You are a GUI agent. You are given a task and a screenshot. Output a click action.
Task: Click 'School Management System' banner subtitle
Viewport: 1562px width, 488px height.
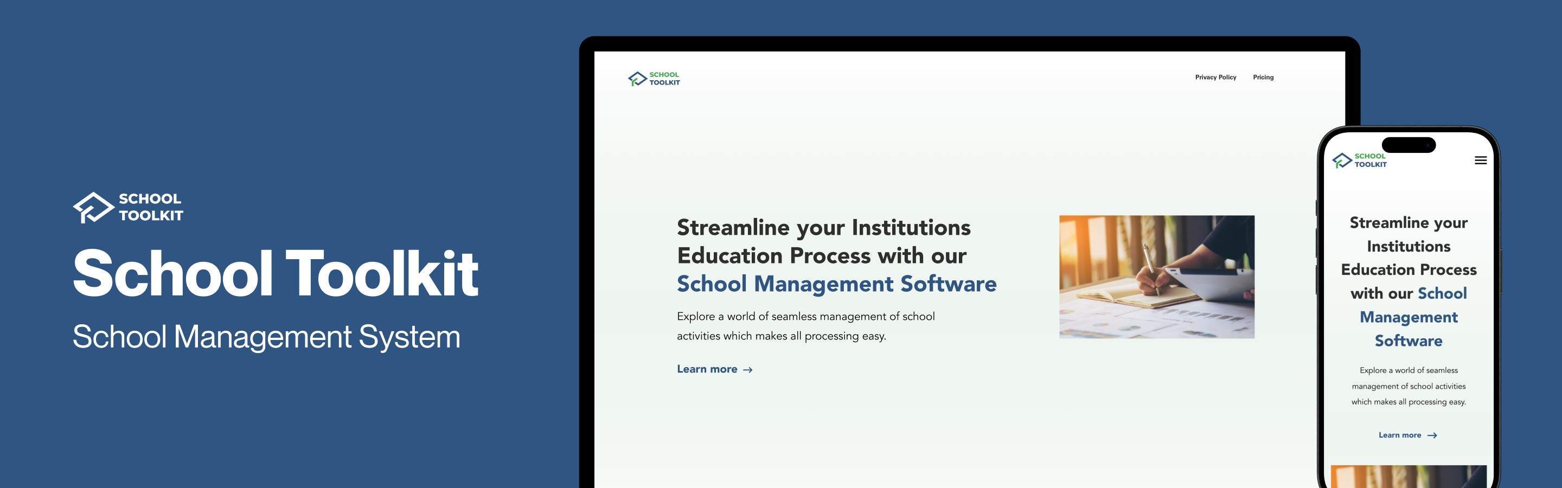(266, 336)
